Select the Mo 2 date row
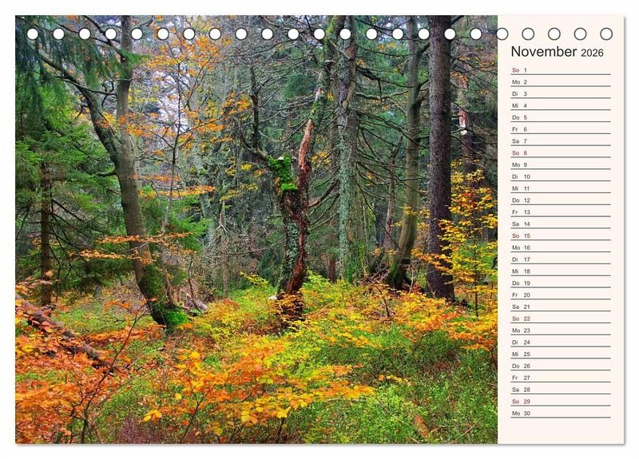Screen dimensions: 639x459 tap(559, 82)
